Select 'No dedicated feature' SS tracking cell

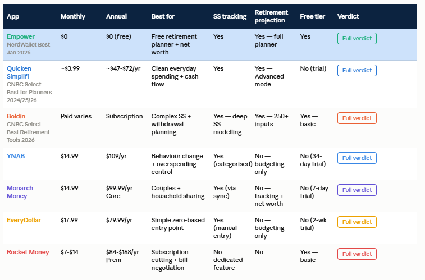(x=228, y=260)
